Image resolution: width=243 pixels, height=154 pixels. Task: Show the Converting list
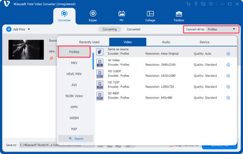(110, 29)
